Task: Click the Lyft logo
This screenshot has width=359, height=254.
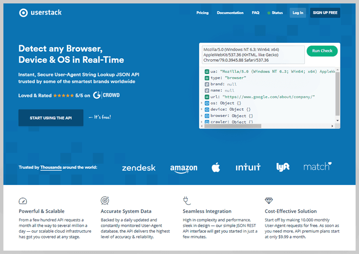Action: 283,167
